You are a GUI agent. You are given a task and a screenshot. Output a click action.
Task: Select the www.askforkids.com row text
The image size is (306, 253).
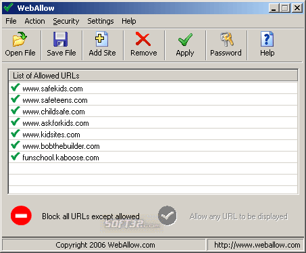(55, 123)
